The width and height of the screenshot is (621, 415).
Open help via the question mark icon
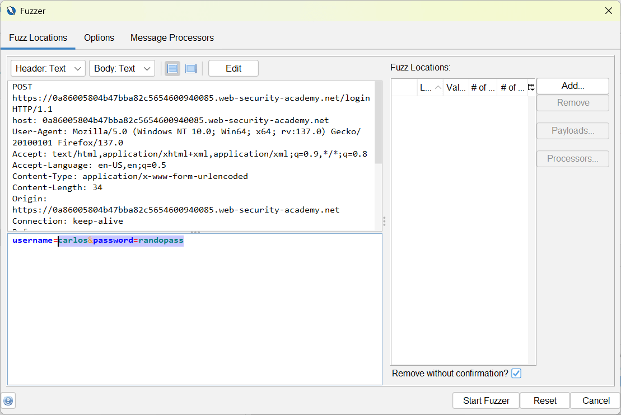click(8, 400)
